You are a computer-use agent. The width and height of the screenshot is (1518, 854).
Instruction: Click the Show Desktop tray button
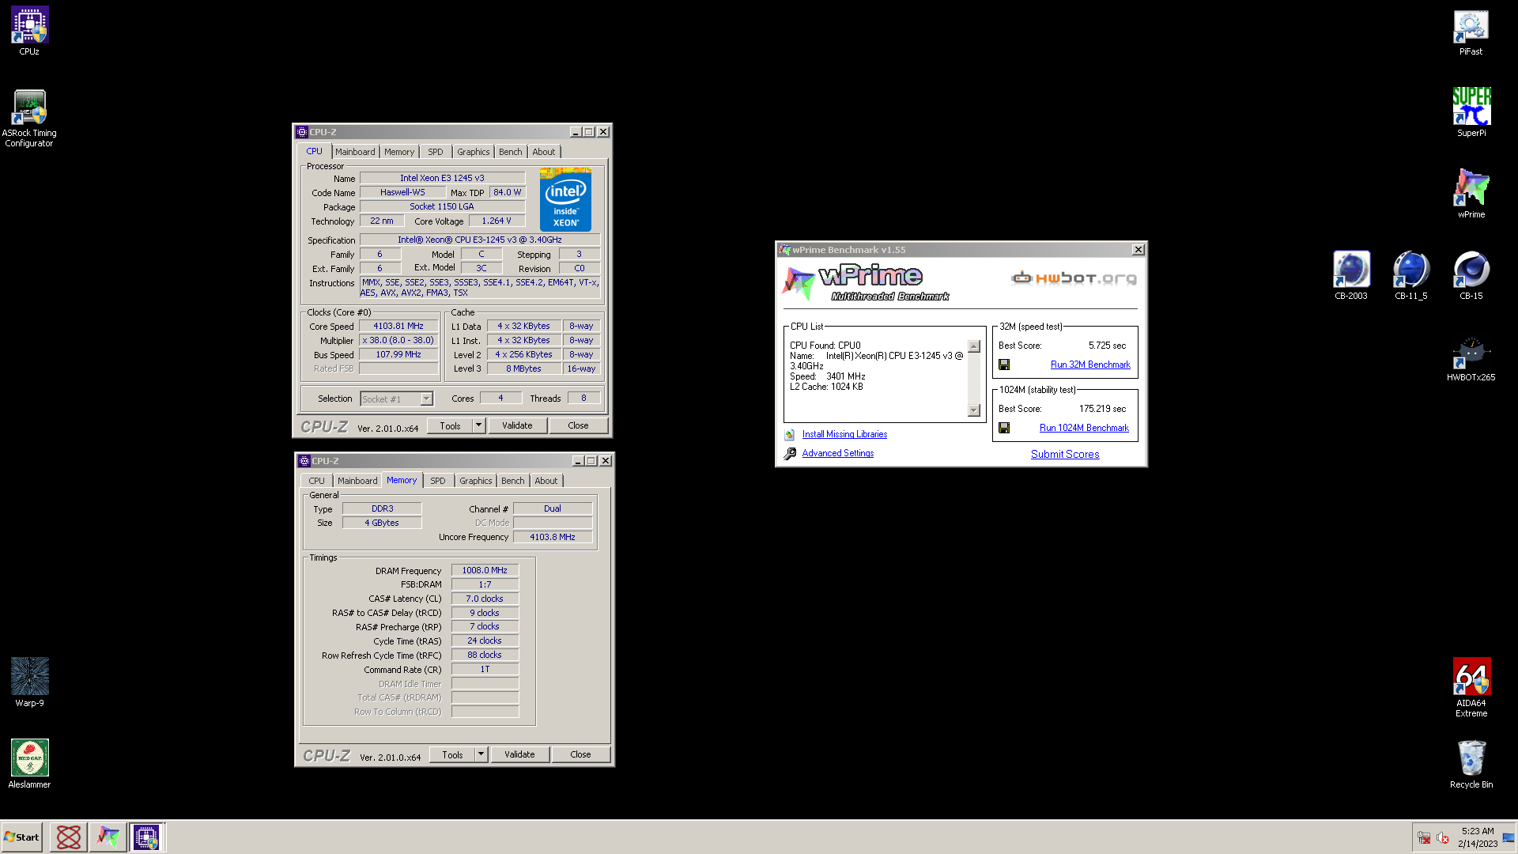click(1509, 837)
